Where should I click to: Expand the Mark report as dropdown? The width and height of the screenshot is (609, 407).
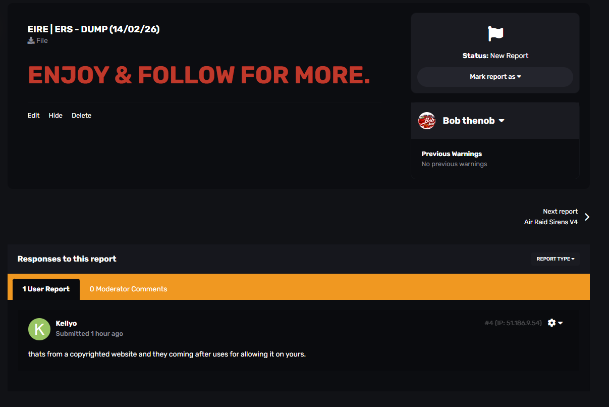pyautogui.click(x=495, y=77)
